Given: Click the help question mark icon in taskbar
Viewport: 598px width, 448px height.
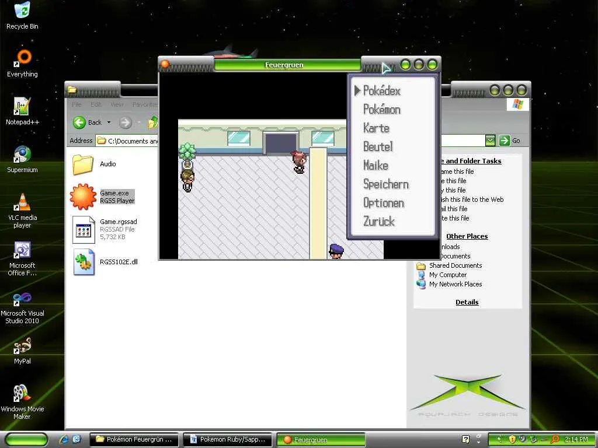Looking at the screenshot, I should click(465, 439).
